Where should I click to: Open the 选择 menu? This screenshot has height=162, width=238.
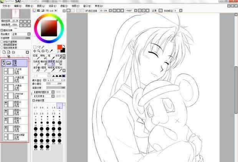53,6
